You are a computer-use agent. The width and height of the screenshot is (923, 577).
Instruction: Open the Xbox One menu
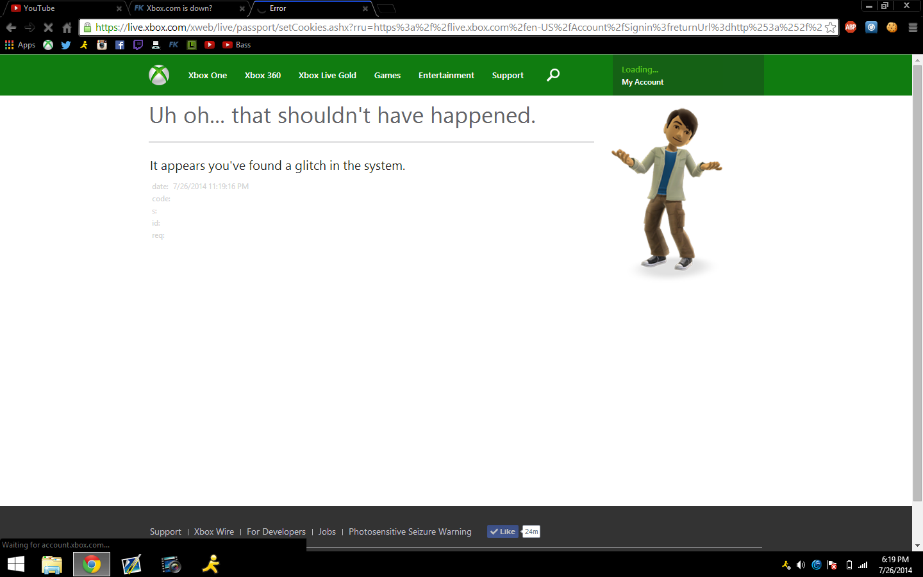click(x=208, y=75)
